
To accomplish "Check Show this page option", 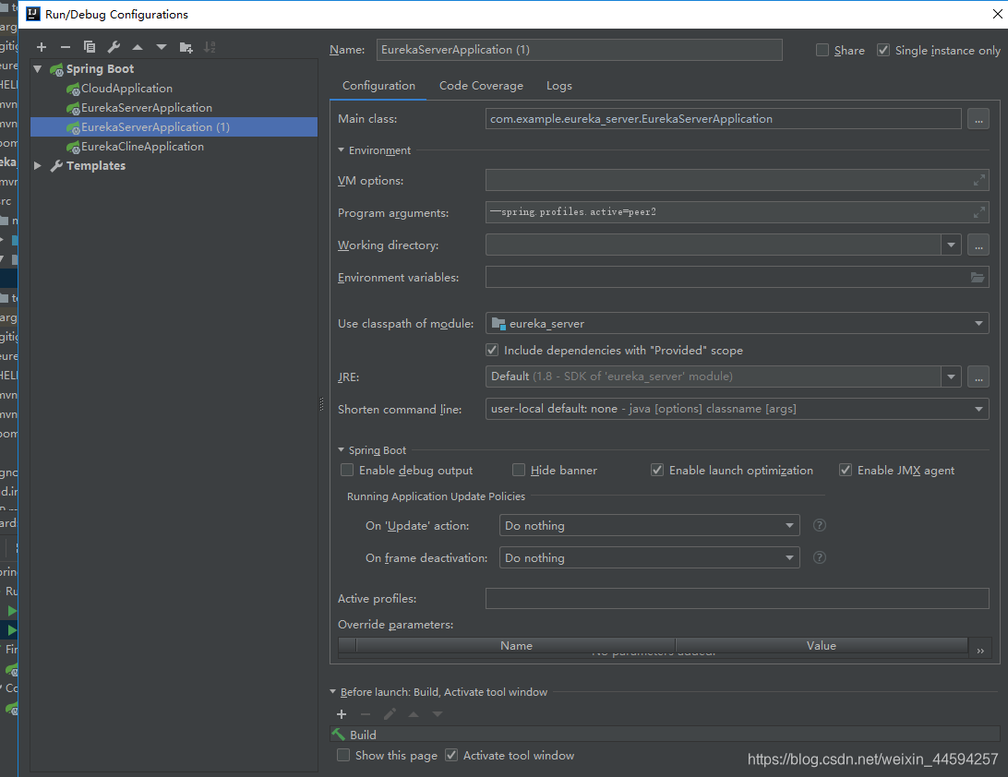I will [343, 756].
